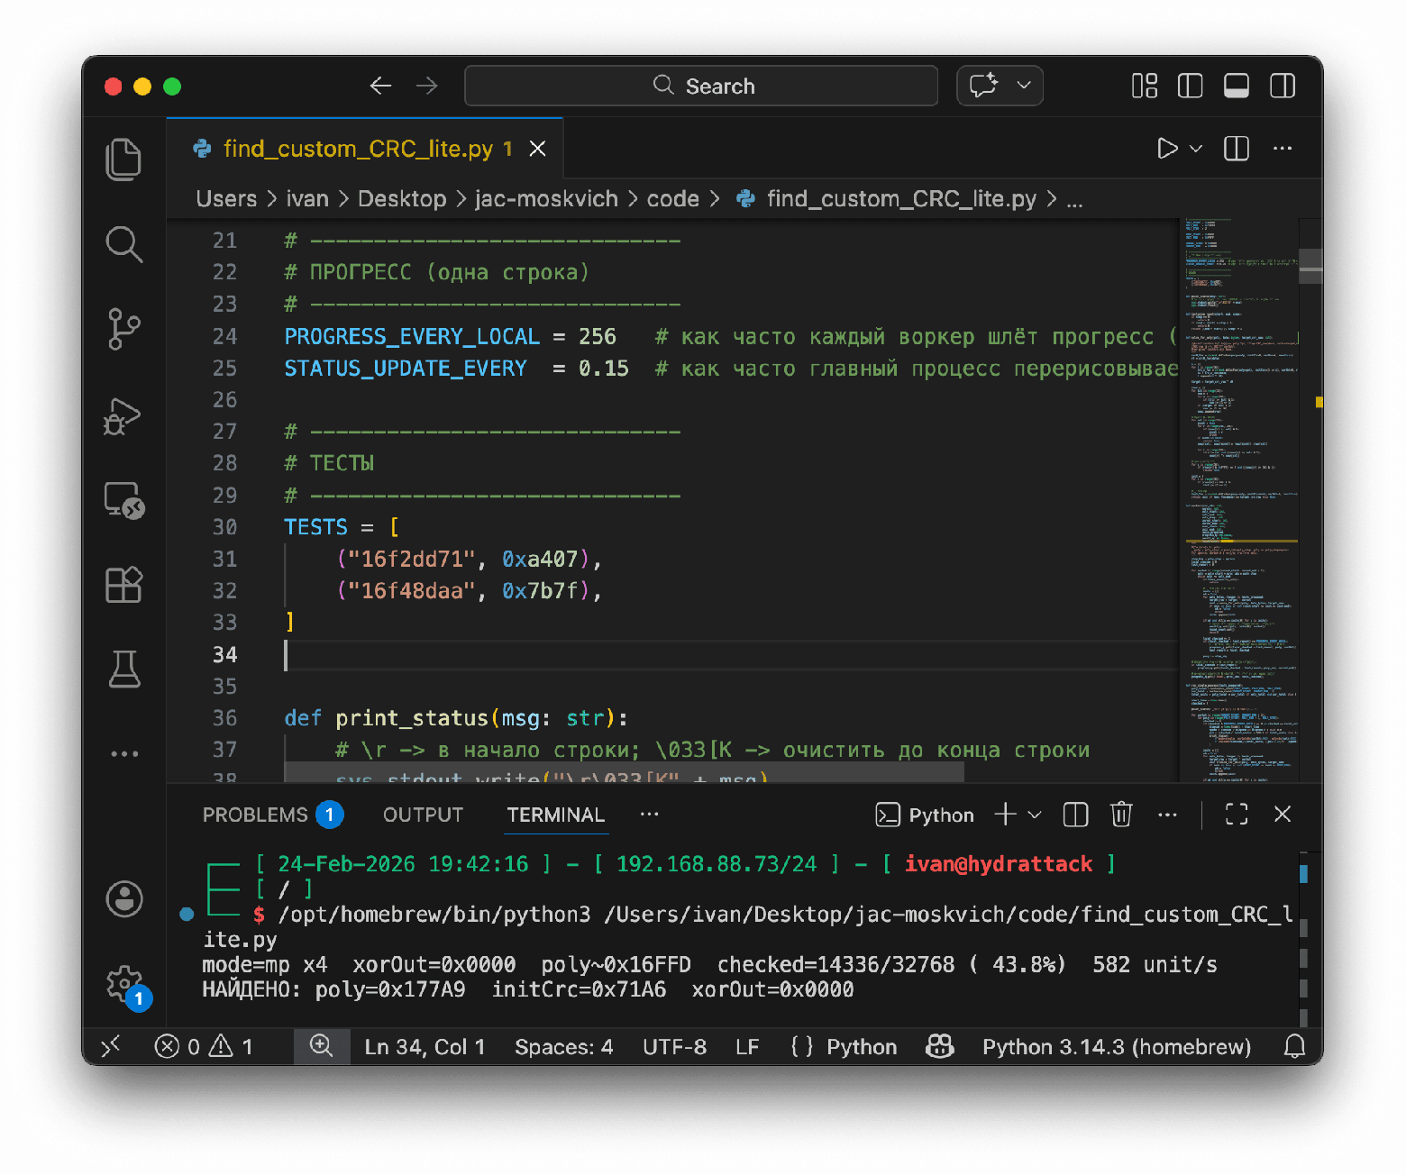Switch to the PROBLEMS tab
The width and height of the screenshot is (1406, 1175).
tap(255, 815)
